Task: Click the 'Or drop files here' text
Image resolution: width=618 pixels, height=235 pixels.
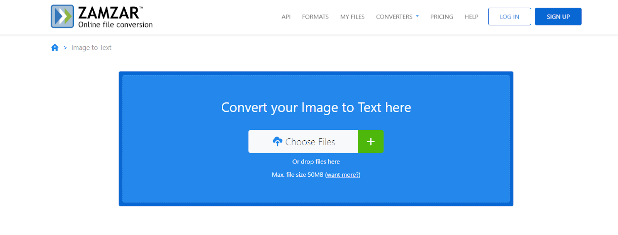Action: pyautogui.click(x=316, y=162)
